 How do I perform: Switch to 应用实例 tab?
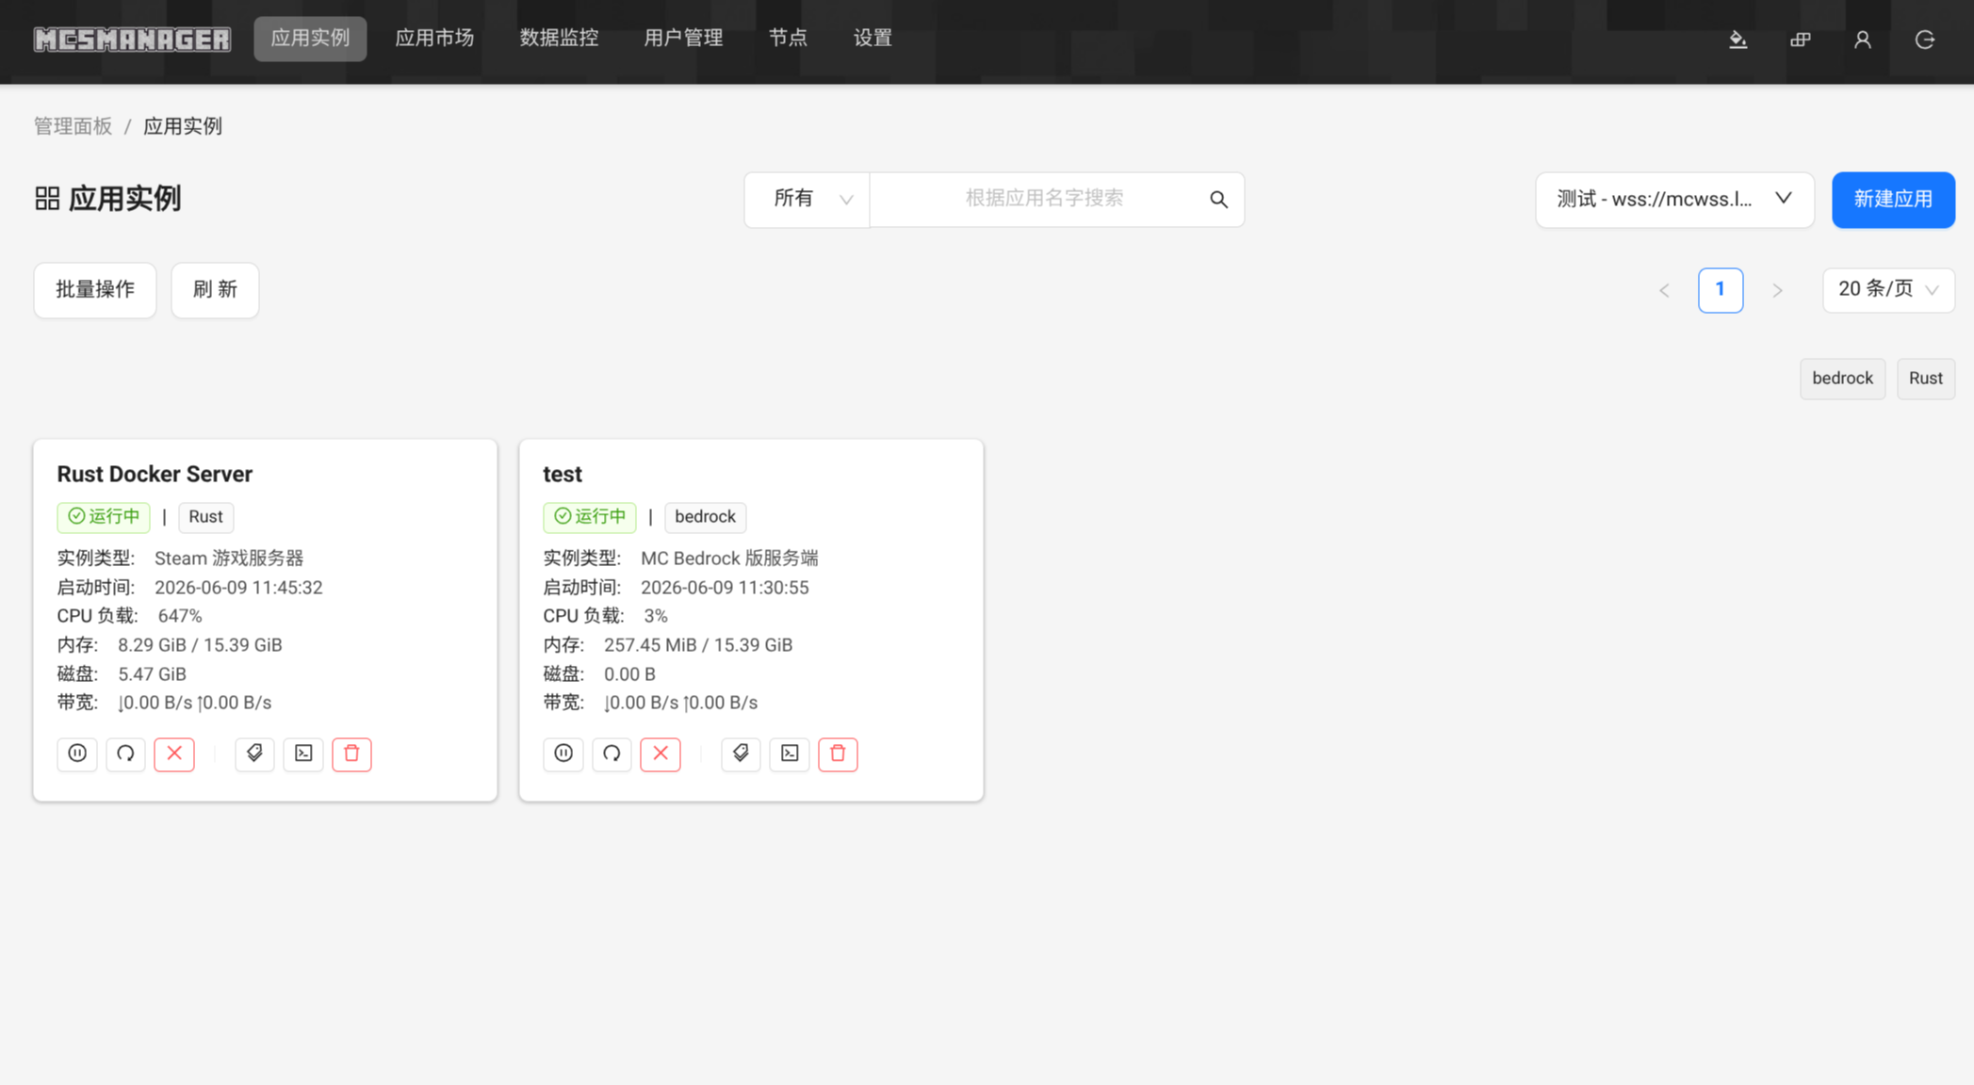310,39
